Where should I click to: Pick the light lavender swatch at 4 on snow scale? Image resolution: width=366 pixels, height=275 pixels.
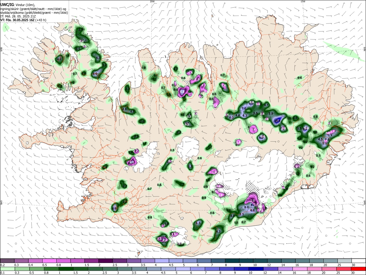click(x=161, y=261)
